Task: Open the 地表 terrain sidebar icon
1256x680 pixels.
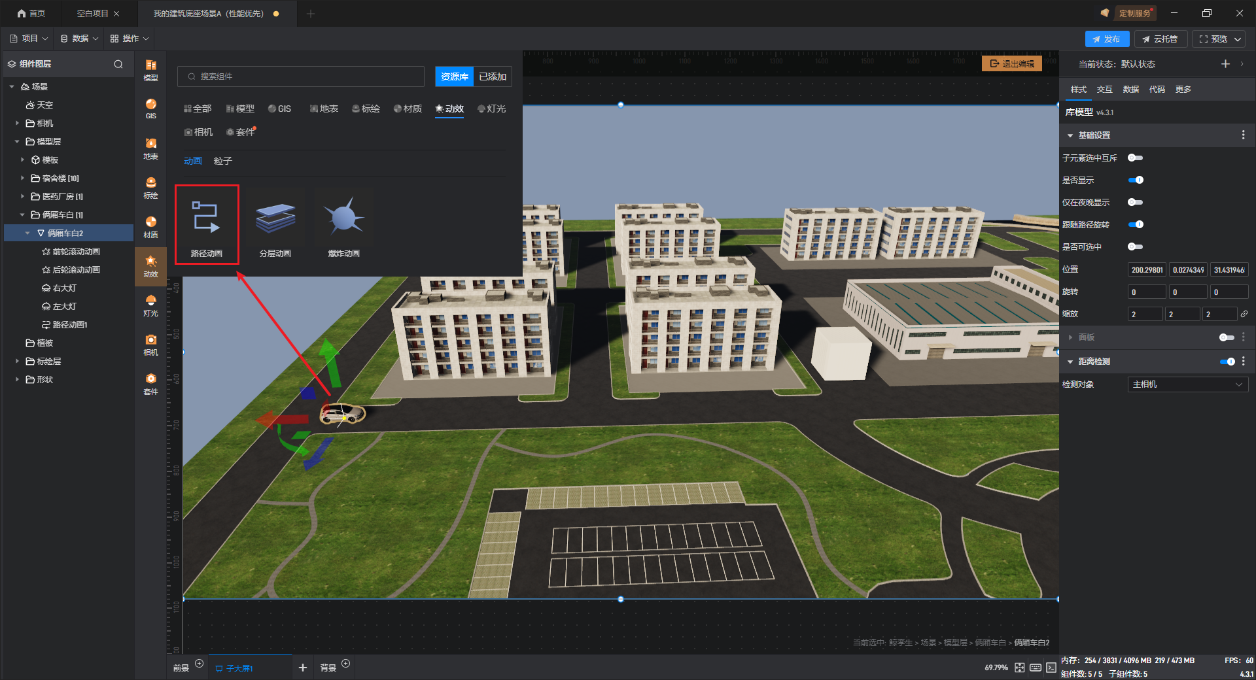Action: pos(150,148)
